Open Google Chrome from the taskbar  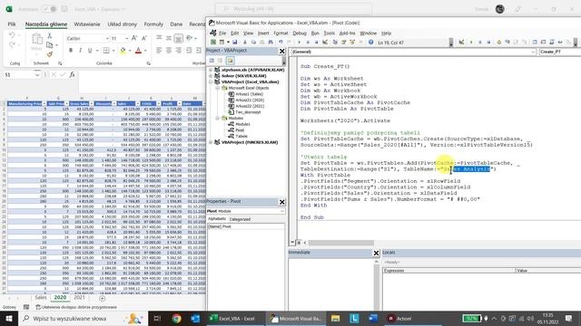(x=176, y=318)
